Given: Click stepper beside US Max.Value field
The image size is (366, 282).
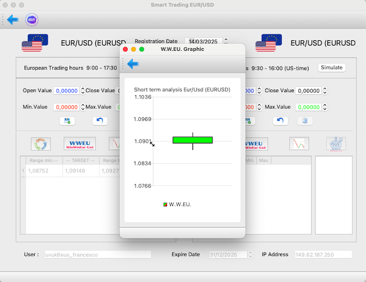Looking at the screenshot, I should [x=325, y=107].
